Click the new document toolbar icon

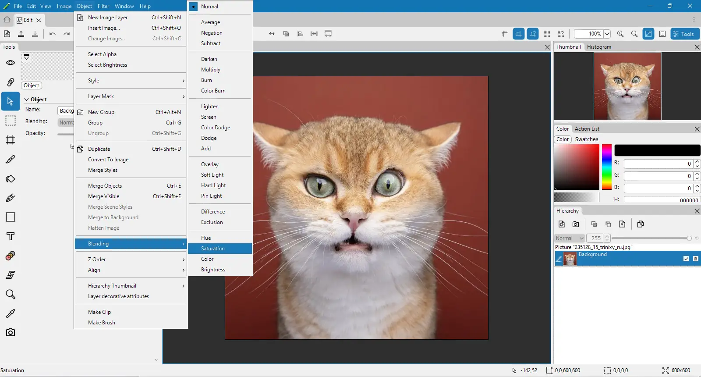(x=7, y=34)
